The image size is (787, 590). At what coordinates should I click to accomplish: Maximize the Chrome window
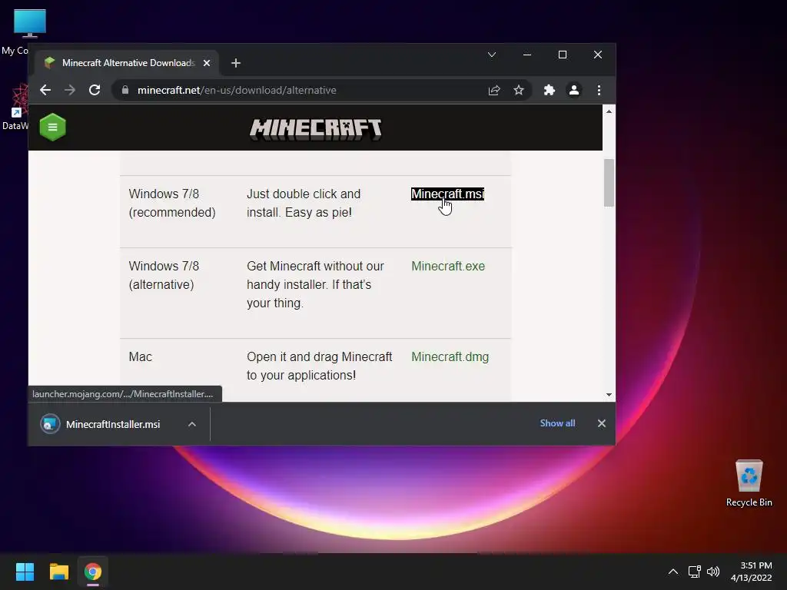coord(563,55)
